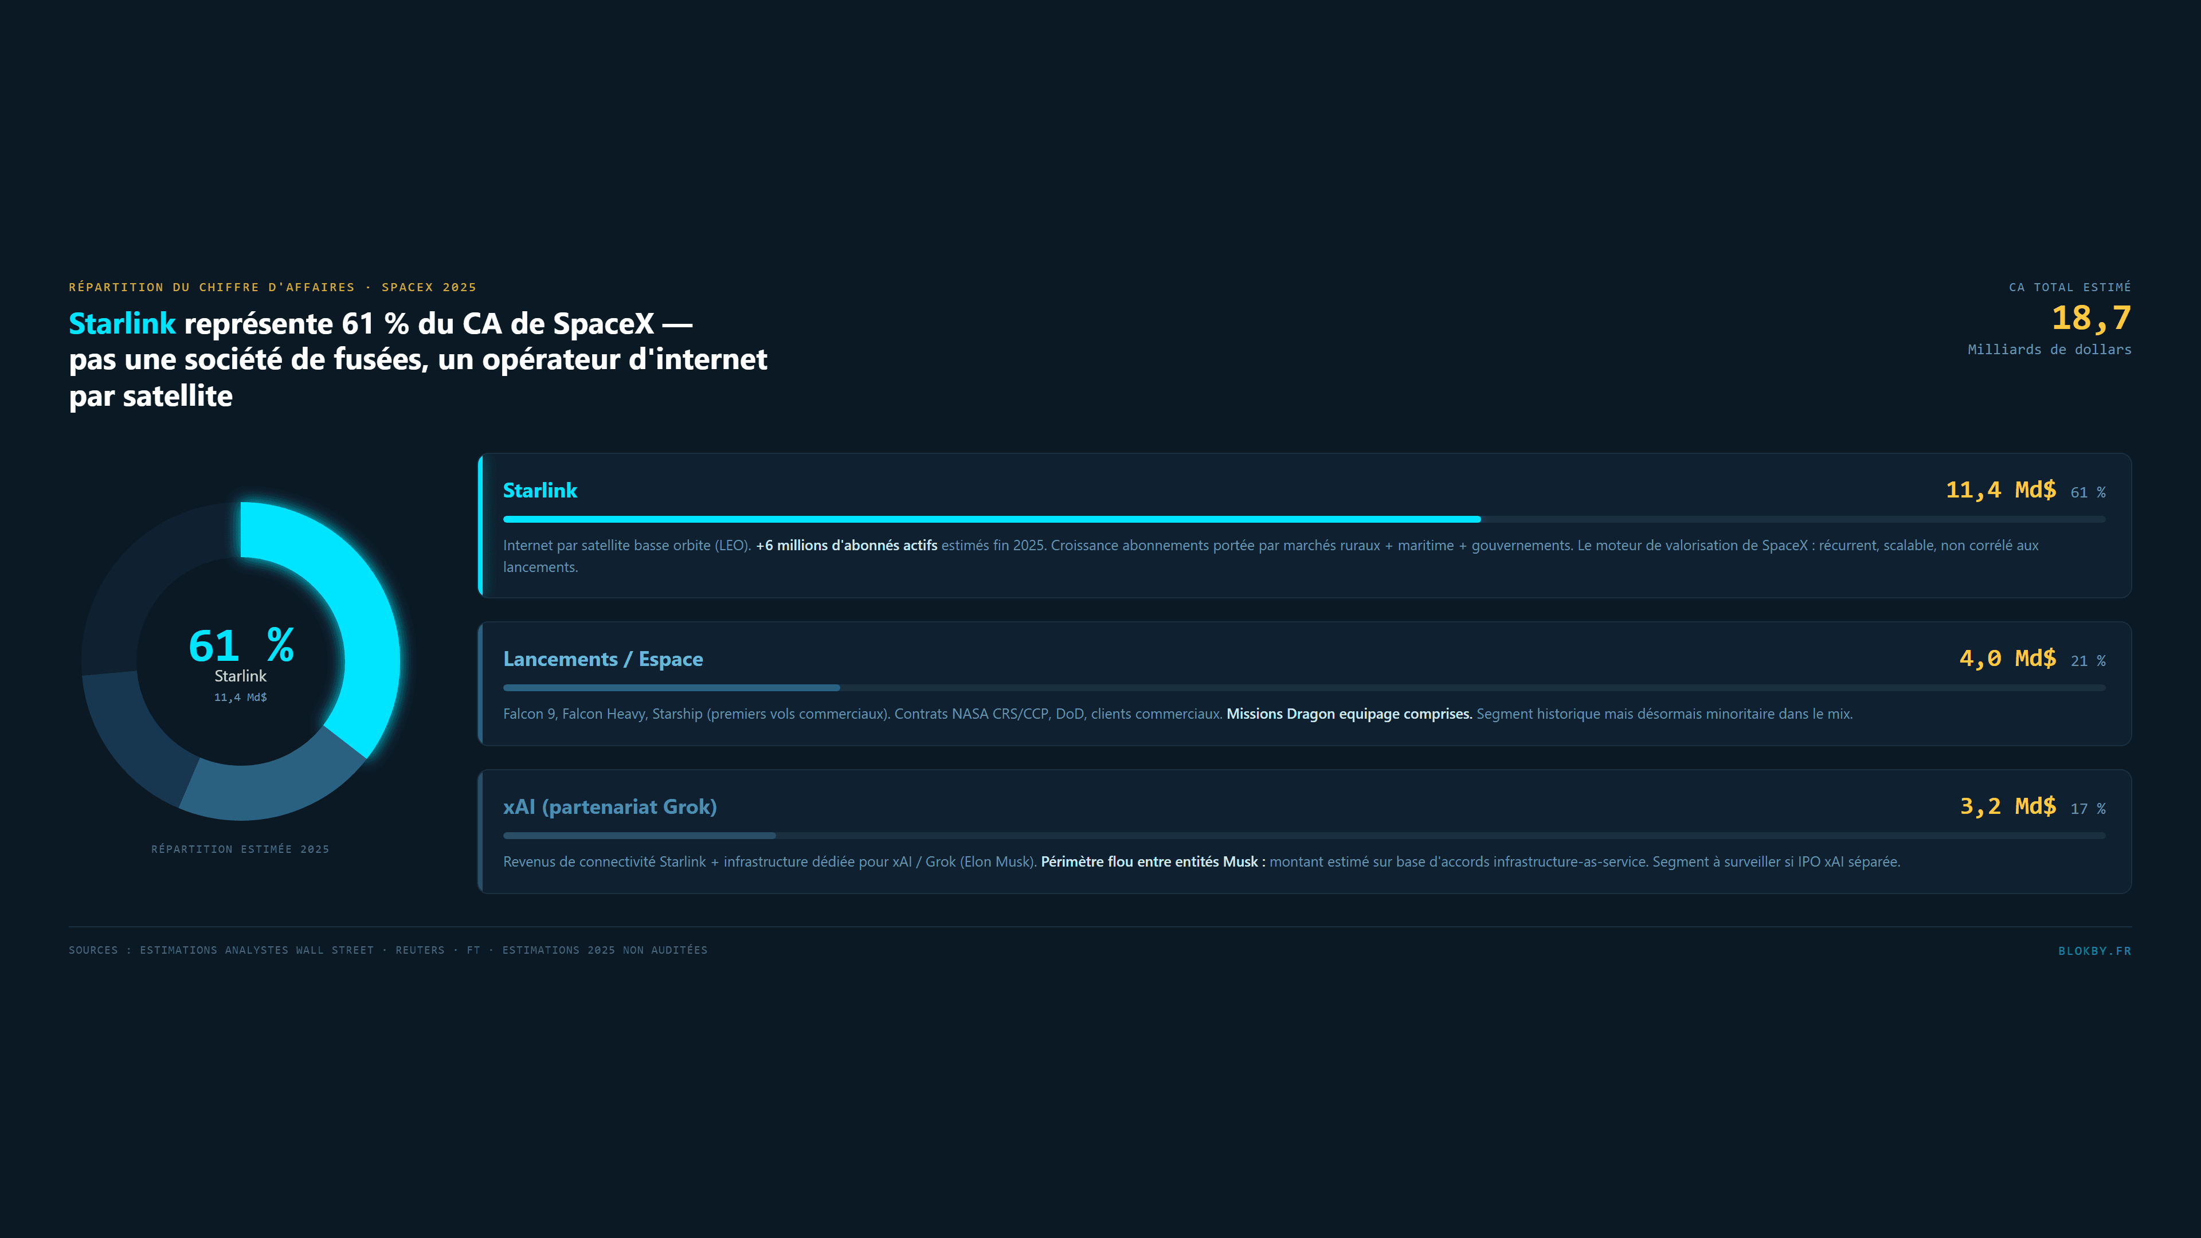The height and width of the screenshot is (1238, 2201).
Task: Click the Lancements / Espace progress bar
Action: [1304, 688]
